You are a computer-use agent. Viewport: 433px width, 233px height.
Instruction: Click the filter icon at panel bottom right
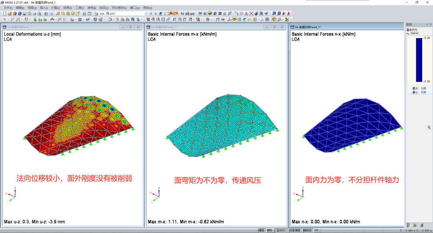pos(422,225)
